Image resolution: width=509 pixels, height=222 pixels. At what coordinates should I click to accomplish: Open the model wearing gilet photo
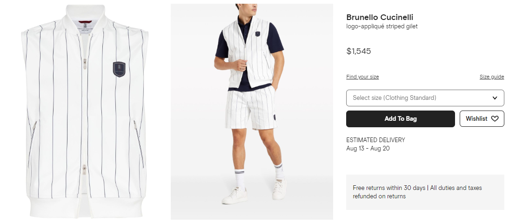coord(252,111)
